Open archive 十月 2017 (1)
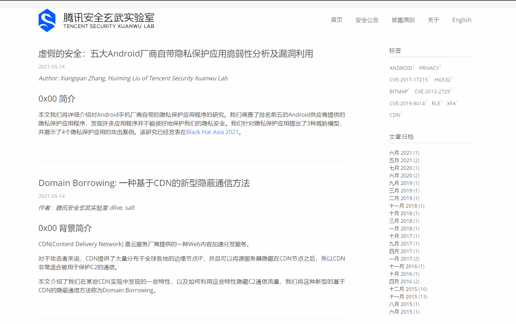516x324 pixels. pos(404,236)
